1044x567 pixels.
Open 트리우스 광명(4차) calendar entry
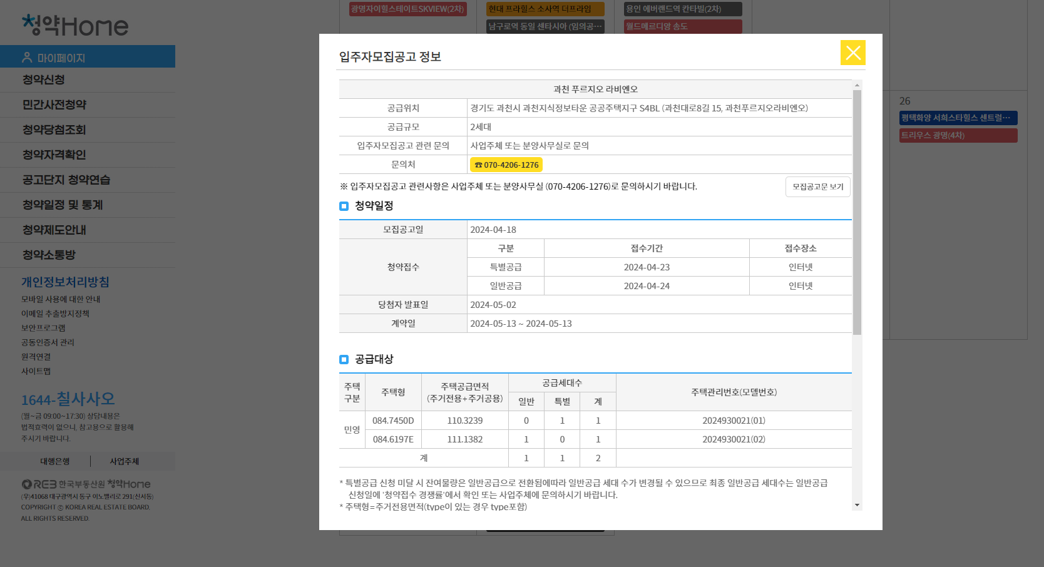(958, 135)
